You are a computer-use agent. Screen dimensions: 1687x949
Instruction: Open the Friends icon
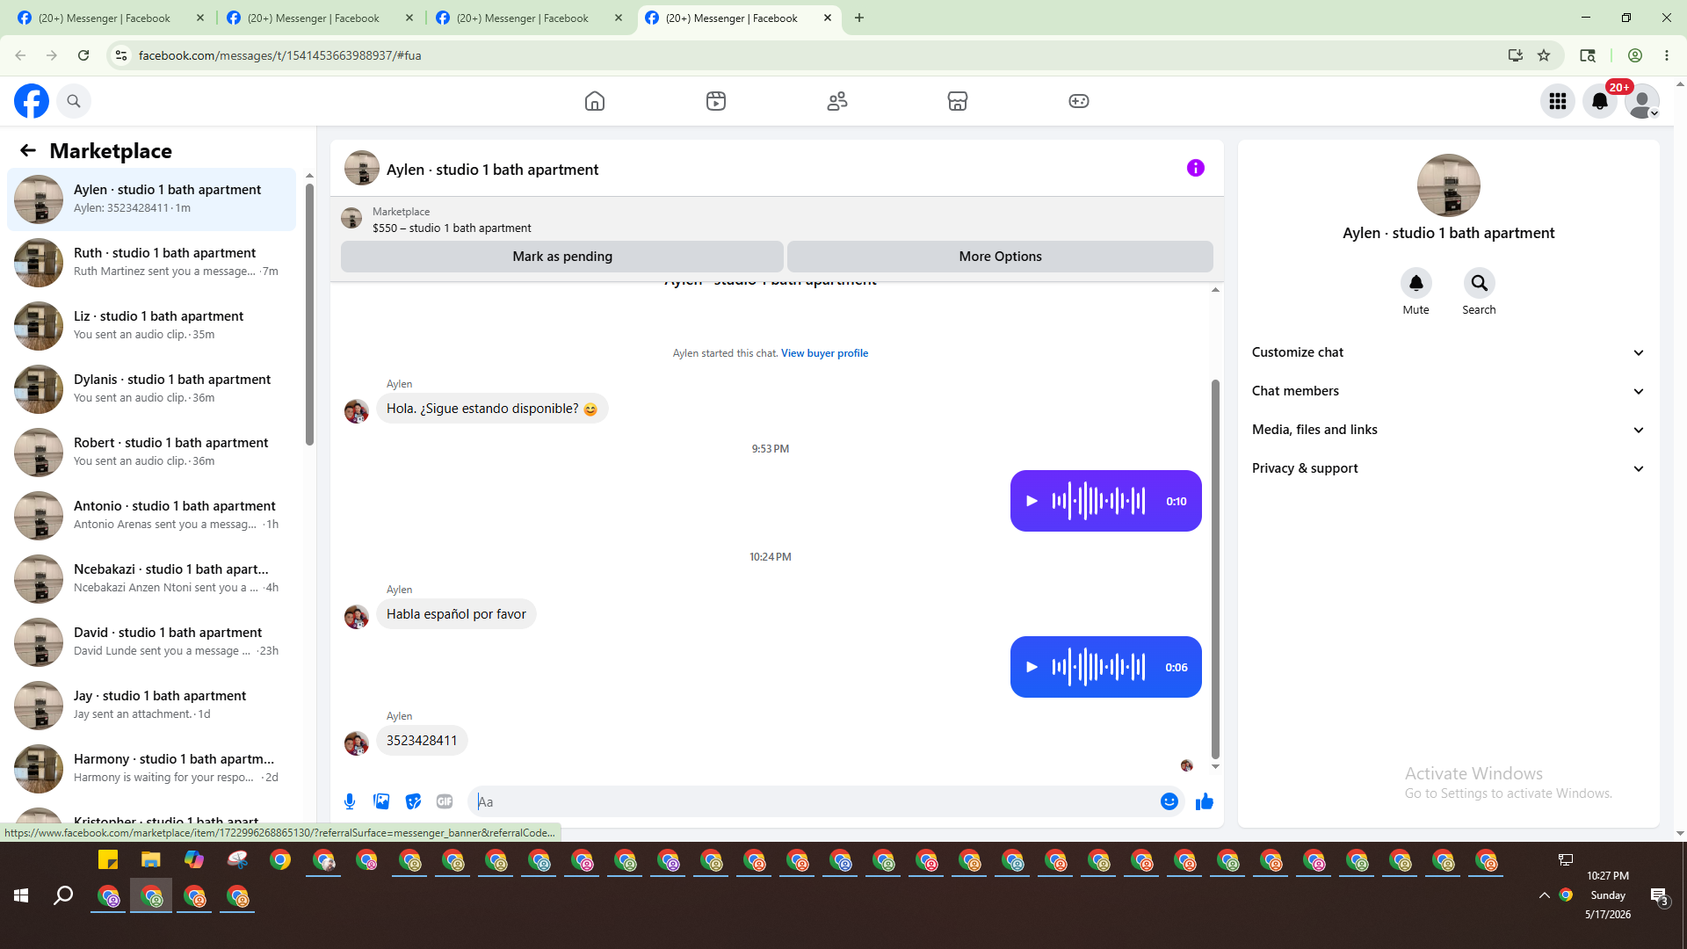pyautogui.click(x=837, y=101)
